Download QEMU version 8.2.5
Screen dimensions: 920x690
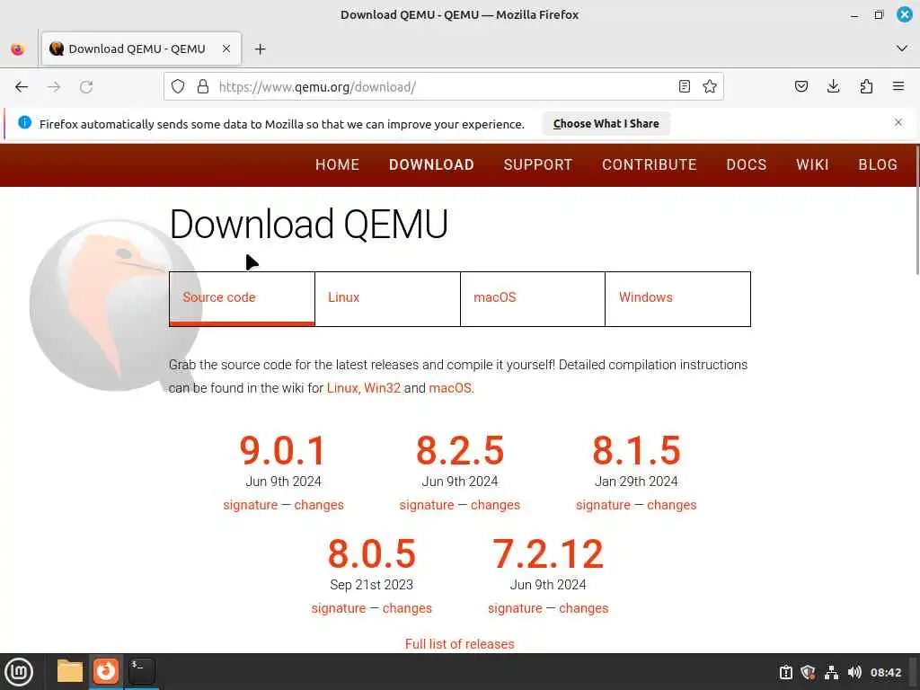(x=460, y=451)
